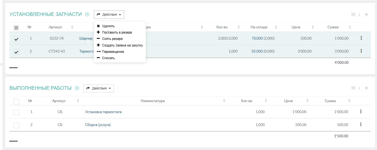Viewport: 377px width, 150px height.
Task: Open Действия dropdown in parts section
Action: point(109,15)
